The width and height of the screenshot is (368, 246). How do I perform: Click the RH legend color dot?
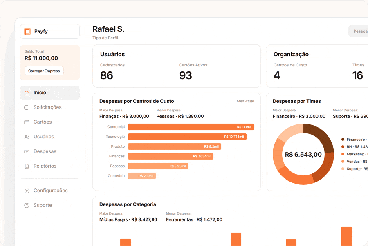click(343, 147)
